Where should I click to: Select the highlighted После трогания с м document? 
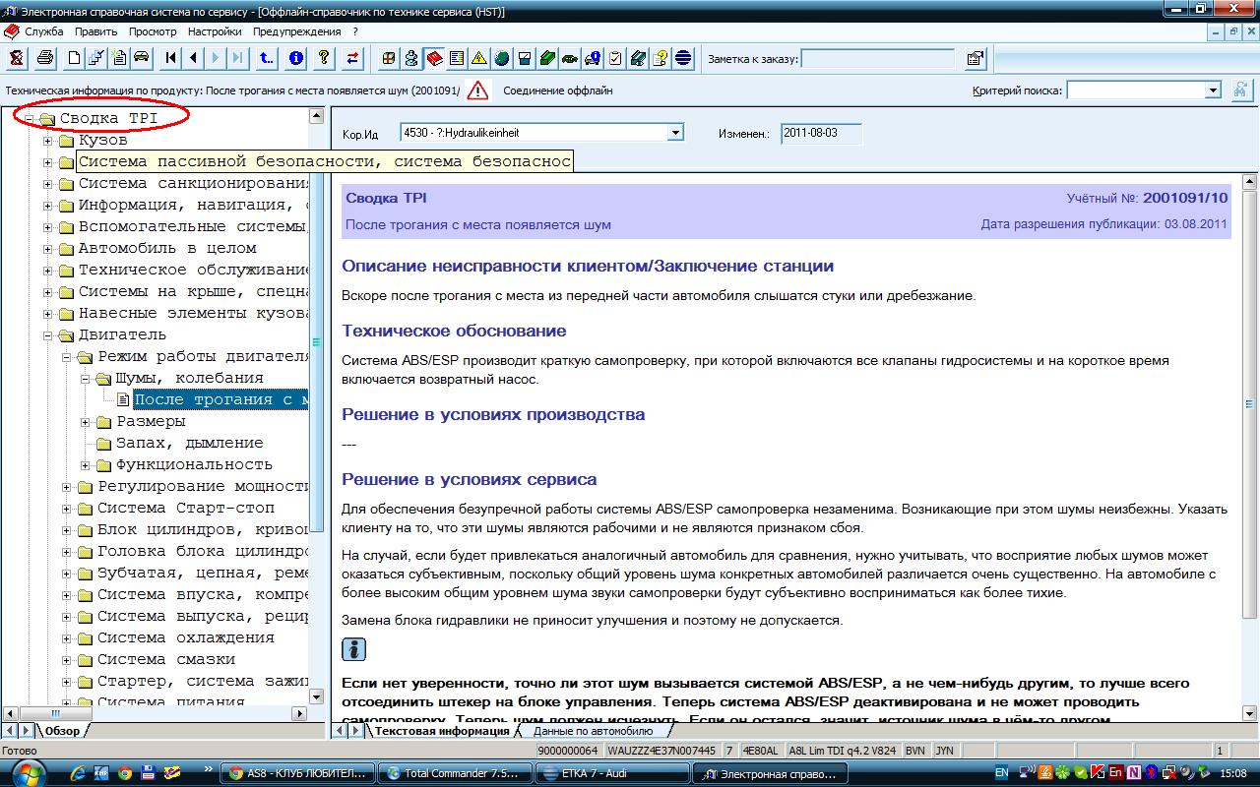point(220,400)
